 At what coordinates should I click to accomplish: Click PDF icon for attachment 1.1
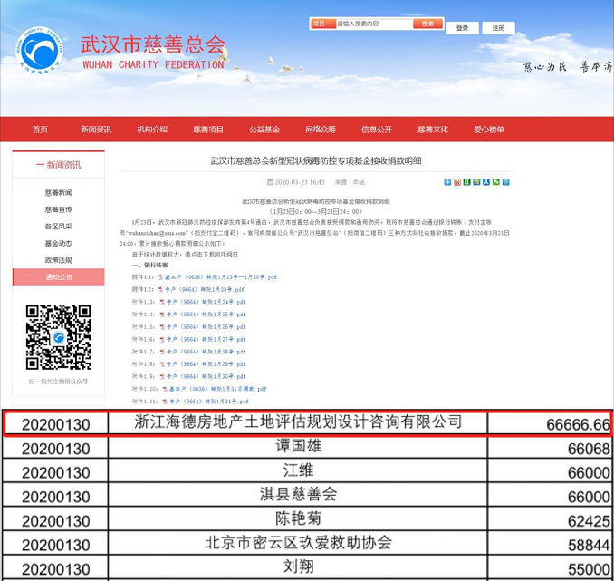pyautogui.click(x=161, y=277)
